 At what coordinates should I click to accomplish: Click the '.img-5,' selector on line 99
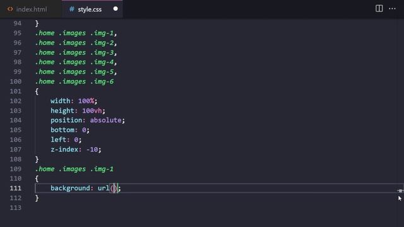(104, 72)
